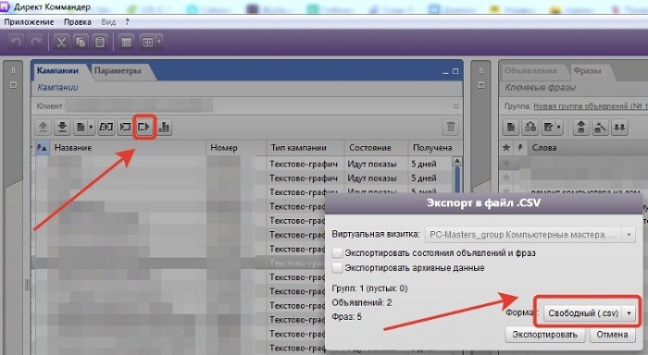Open the Свободный (.csv) format dropdown
Screen dimensions: 648x355
[x=589, y=313]
